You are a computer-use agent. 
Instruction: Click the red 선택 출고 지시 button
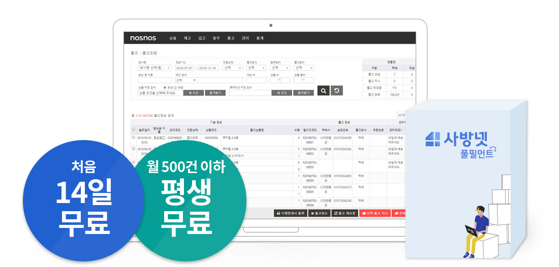[x=375, y=213]
